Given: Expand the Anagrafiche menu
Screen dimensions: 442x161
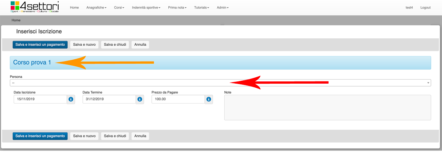Looking at the screenshot, I should coord(96,8).
